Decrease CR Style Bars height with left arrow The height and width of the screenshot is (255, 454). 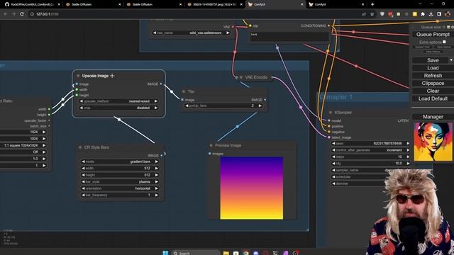(x=84, y=175)
